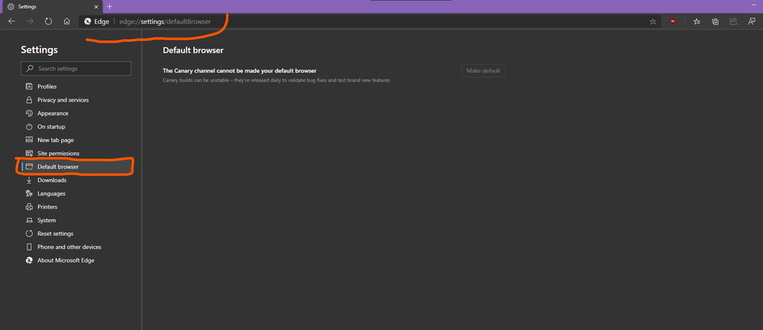Screen dimensions: 763x330
Task: Switch to the Settings tab
Action: point(51,7)
